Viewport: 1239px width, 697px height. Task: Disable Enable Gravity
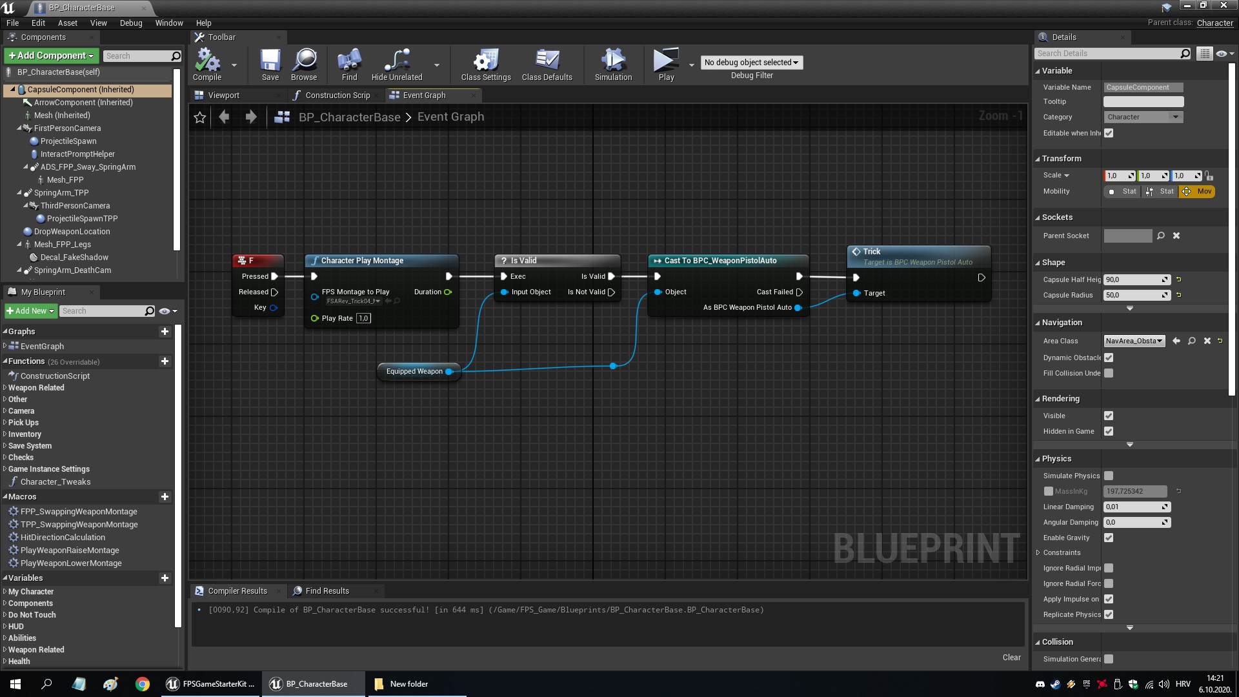point(1109,537)
